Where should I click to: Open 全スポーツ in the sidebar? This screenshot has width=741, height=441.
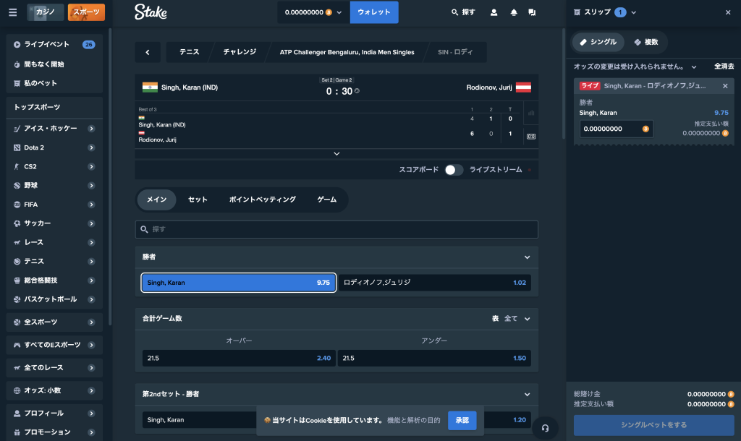54,322
